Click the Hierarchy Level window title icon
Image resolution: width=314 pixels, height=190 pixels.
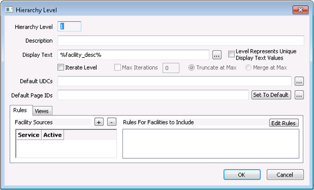coord(9,9)
